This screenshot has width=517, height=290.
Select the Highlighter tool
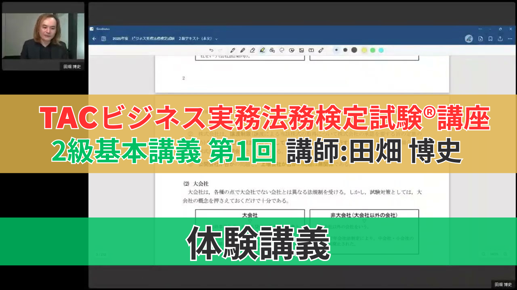point(262,50)
